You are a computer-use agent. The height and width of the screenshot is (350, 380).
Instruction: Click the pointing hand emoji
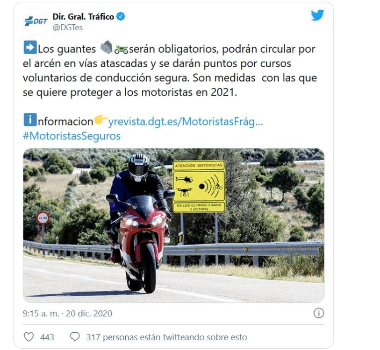(x=100, y=119)
